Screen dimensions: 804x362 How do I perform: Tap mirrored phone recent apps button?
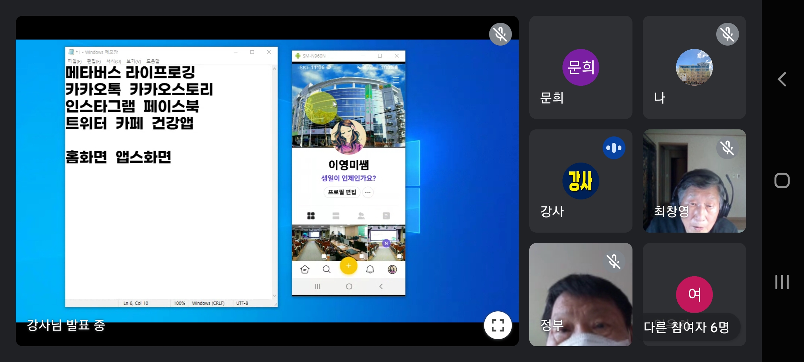pos(318,287)
